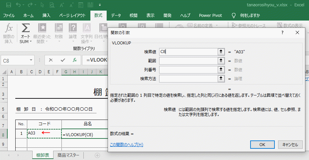Screen dimensions: 309x160
Task: Click the 列番号 input field
Action: click(x=188, y=70)
